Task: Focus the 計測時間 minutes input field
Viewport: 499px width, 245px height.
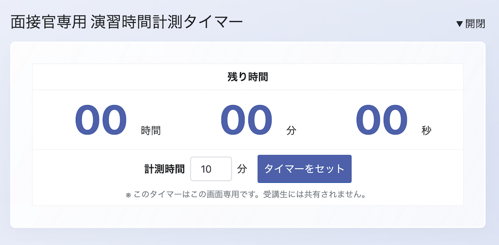Action: (211, 169)
